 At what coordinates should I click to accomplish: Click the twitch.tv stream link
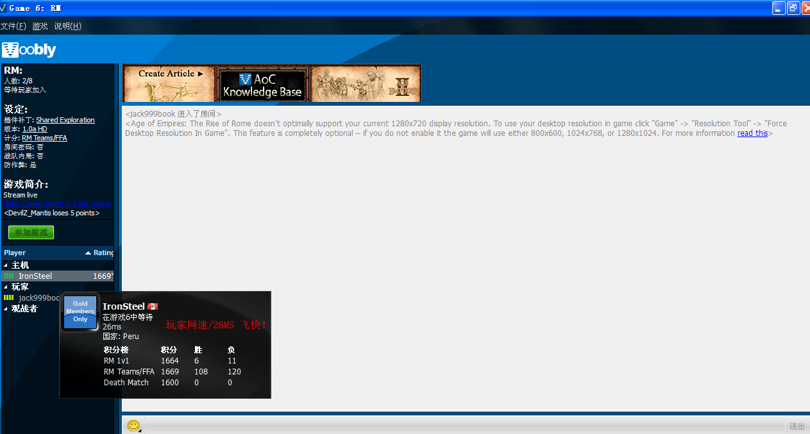pyautogui.click(x=57, y=204)
